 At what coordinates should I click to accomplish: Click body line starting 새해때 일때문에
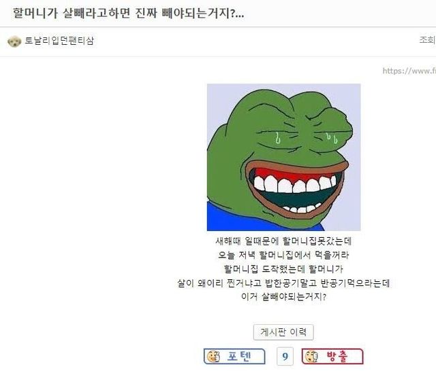point(283,241)
